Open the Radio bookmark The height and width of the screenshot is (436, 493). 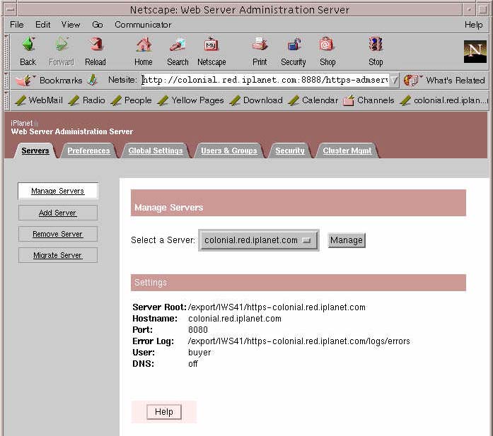[87, 100]
